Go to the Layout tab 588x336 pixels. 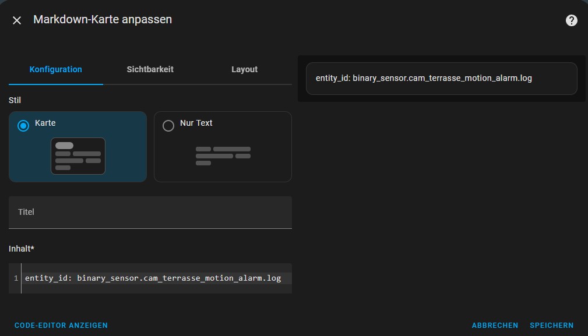coord(244,69)
